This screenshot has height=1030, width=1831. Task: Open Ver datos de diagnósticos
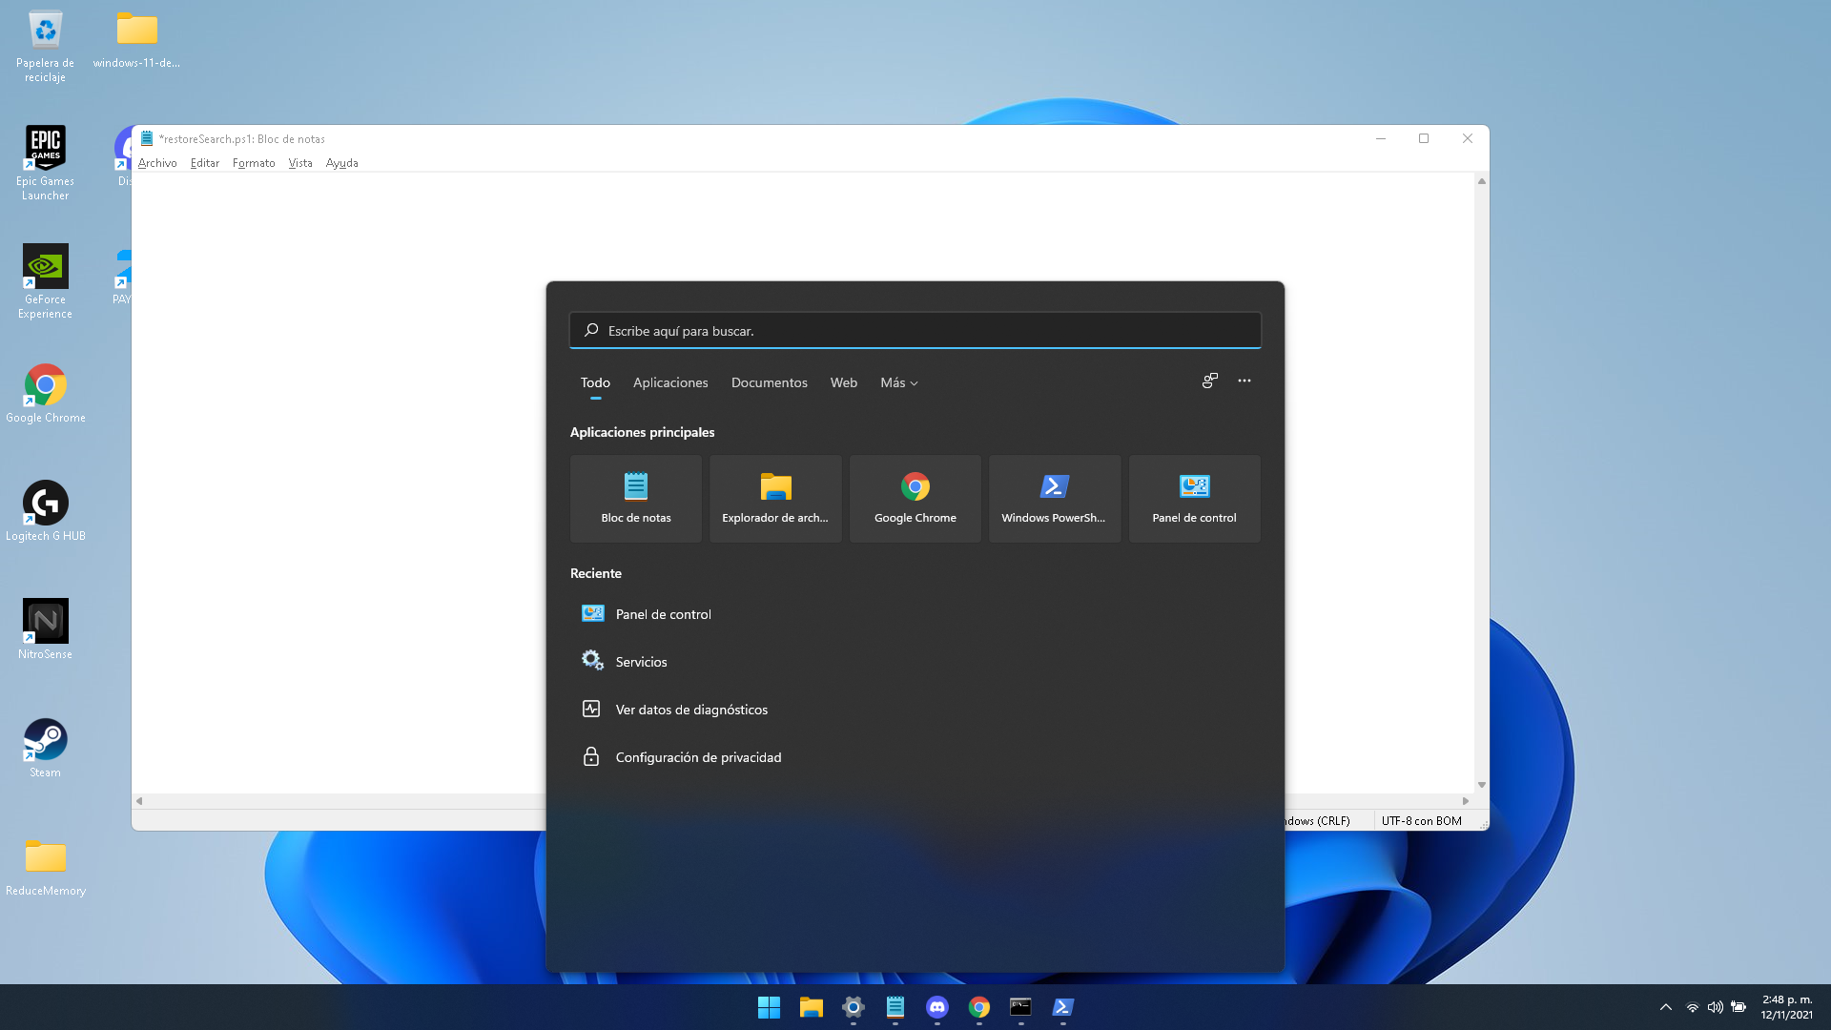point(690,709)
